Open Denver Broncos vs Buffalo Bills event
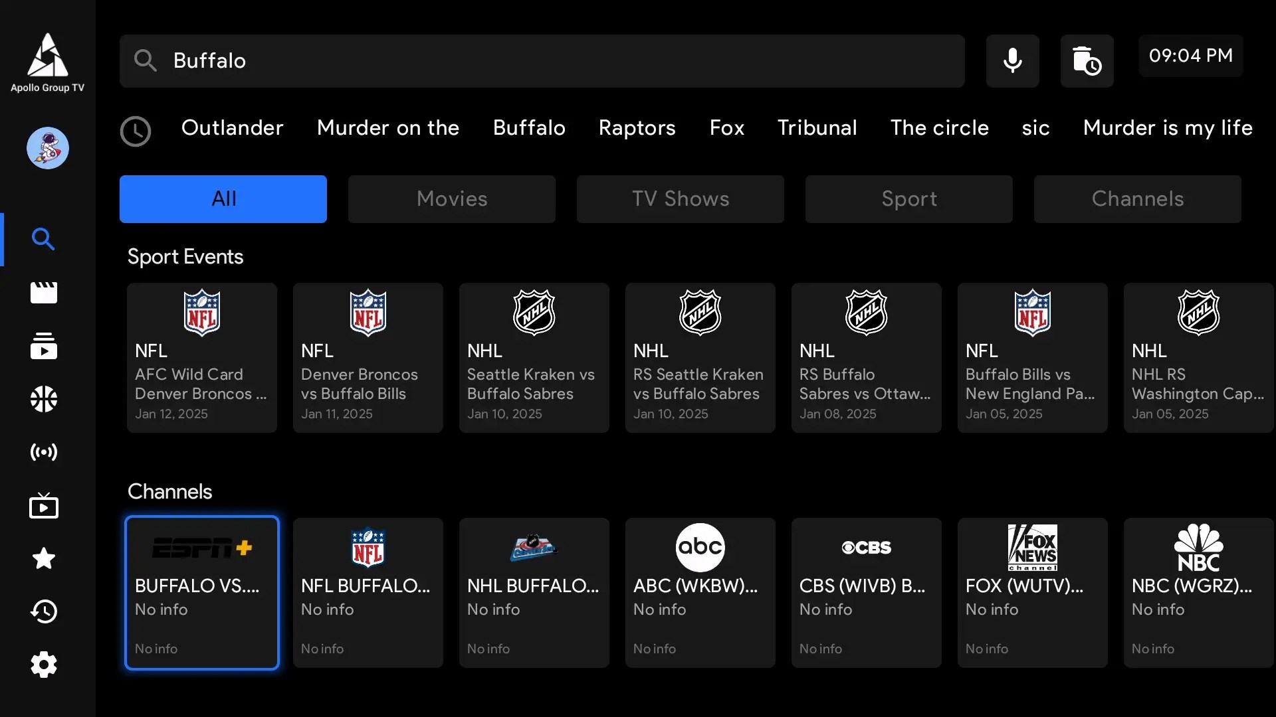Viewport: 1276px width, 717px height. [368, 358]
